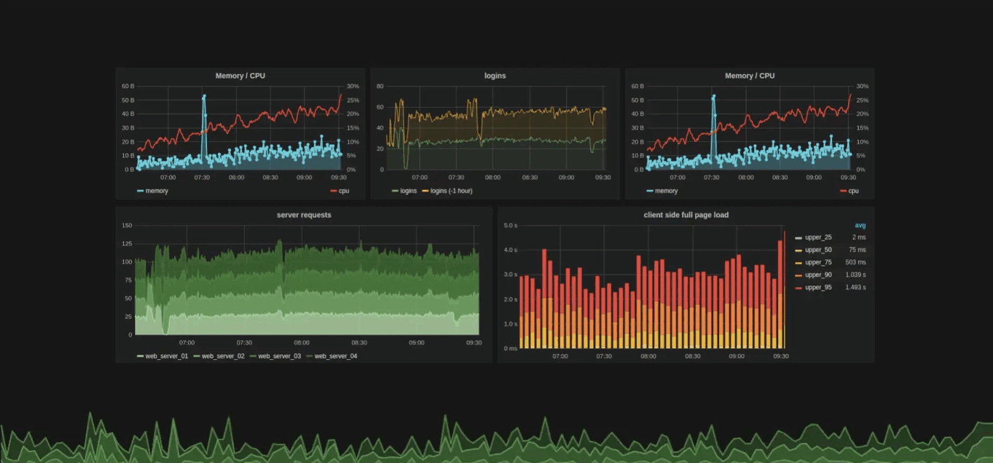Toggle upper_75 legend entry
Image resolution: width=993 pixels, height=463 pixels.
click(814, 262)
